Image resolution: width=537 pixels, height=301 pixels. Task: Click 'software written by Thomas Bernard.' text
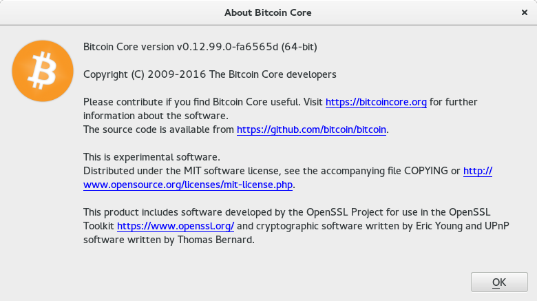click(x=169, y=239)
